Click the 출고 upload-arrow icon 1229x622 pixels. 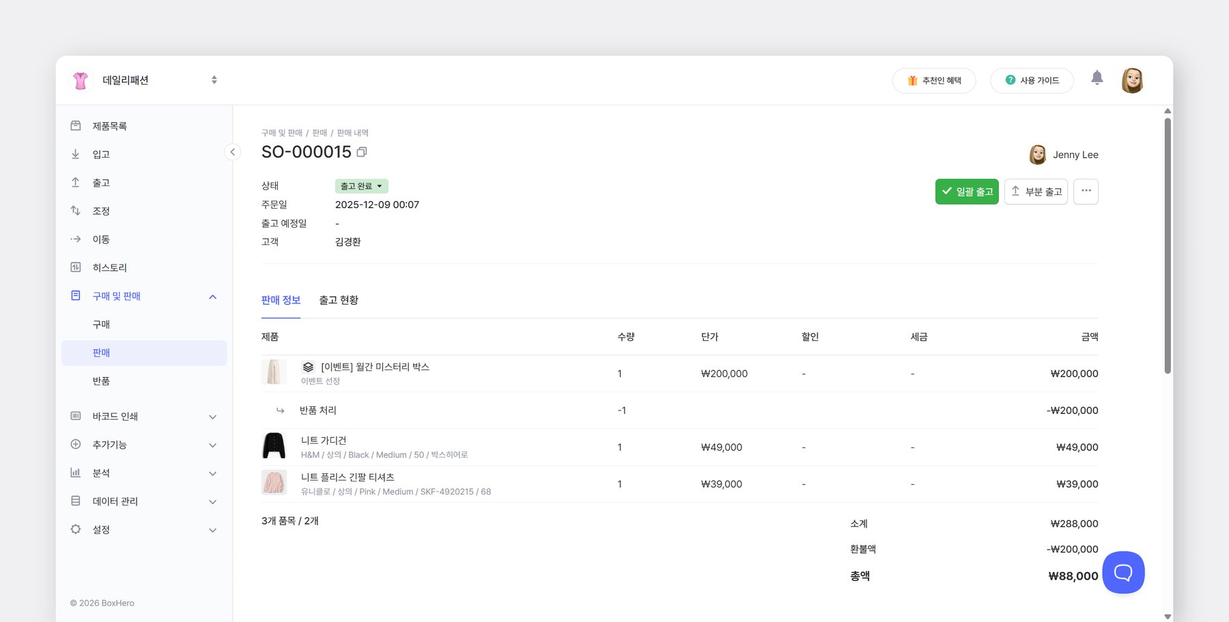[x=76, y=182]
